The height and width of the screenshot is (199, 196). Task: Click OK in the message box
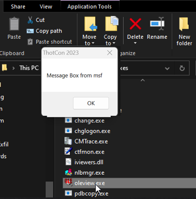(x=91, y=103)
